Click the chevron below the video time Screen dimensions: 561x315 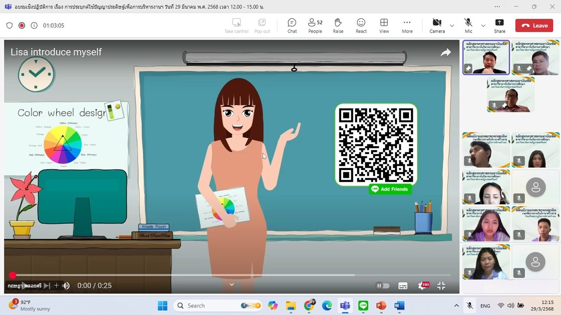point(232,284)
